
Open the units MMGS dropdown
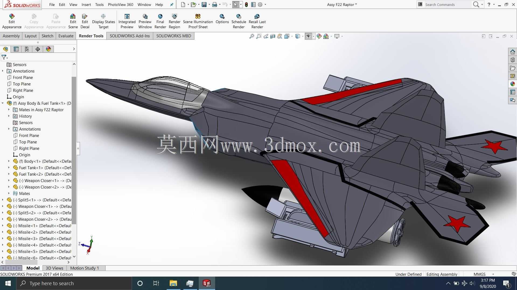click(493, 274)
